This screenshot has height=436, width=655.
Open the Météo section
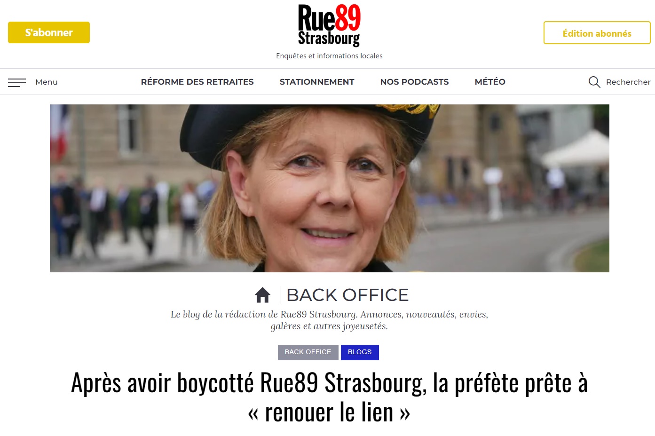490,82
